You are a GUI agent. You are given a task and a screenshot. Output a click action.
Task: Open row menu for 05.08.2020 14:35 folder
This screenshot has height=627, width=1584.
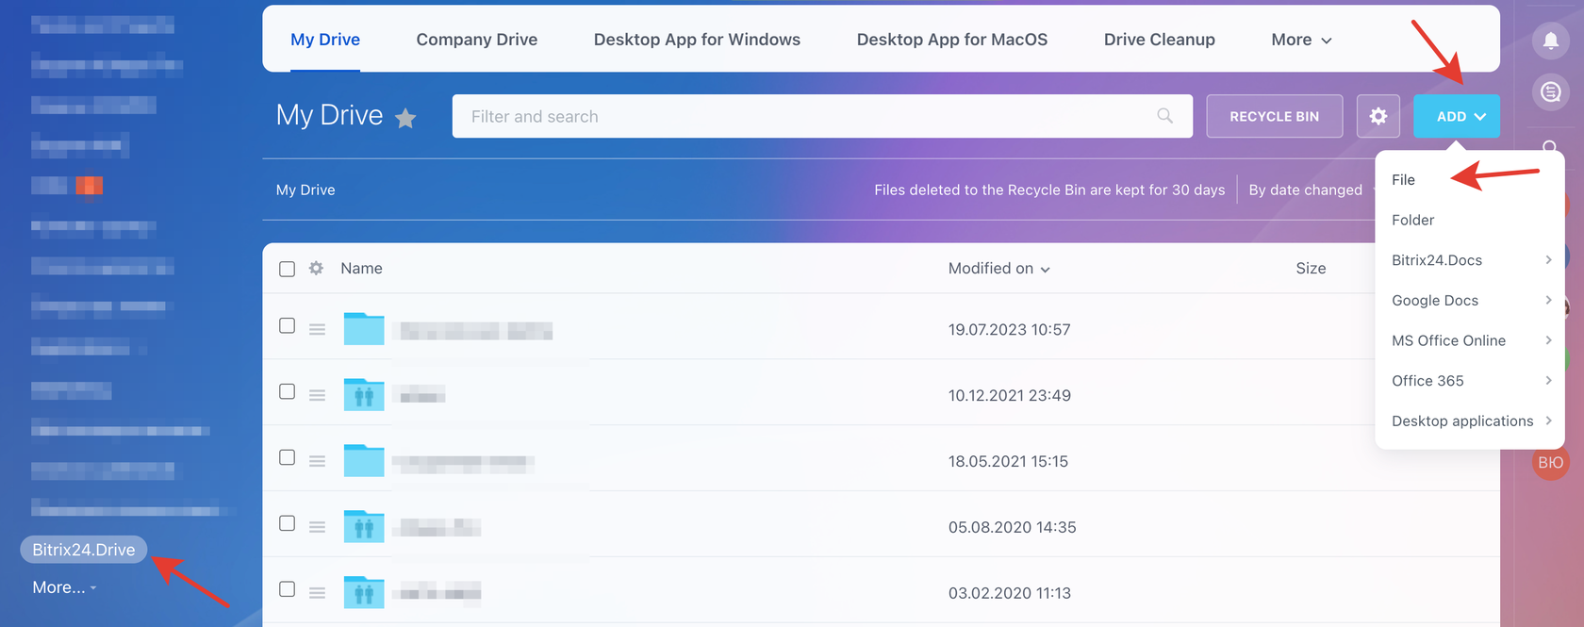(x=317, y=528)
